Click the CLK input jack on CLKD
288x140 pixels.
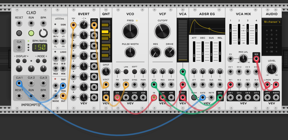point(19,48)
